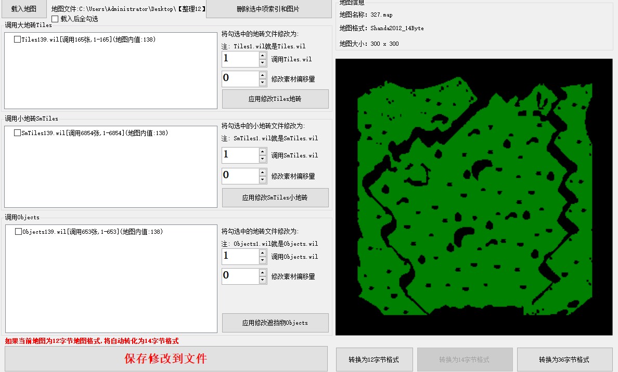Check the Tiles139.wil list item checkbox
This screenshot has width=618, height=372.
pos(18,39)
